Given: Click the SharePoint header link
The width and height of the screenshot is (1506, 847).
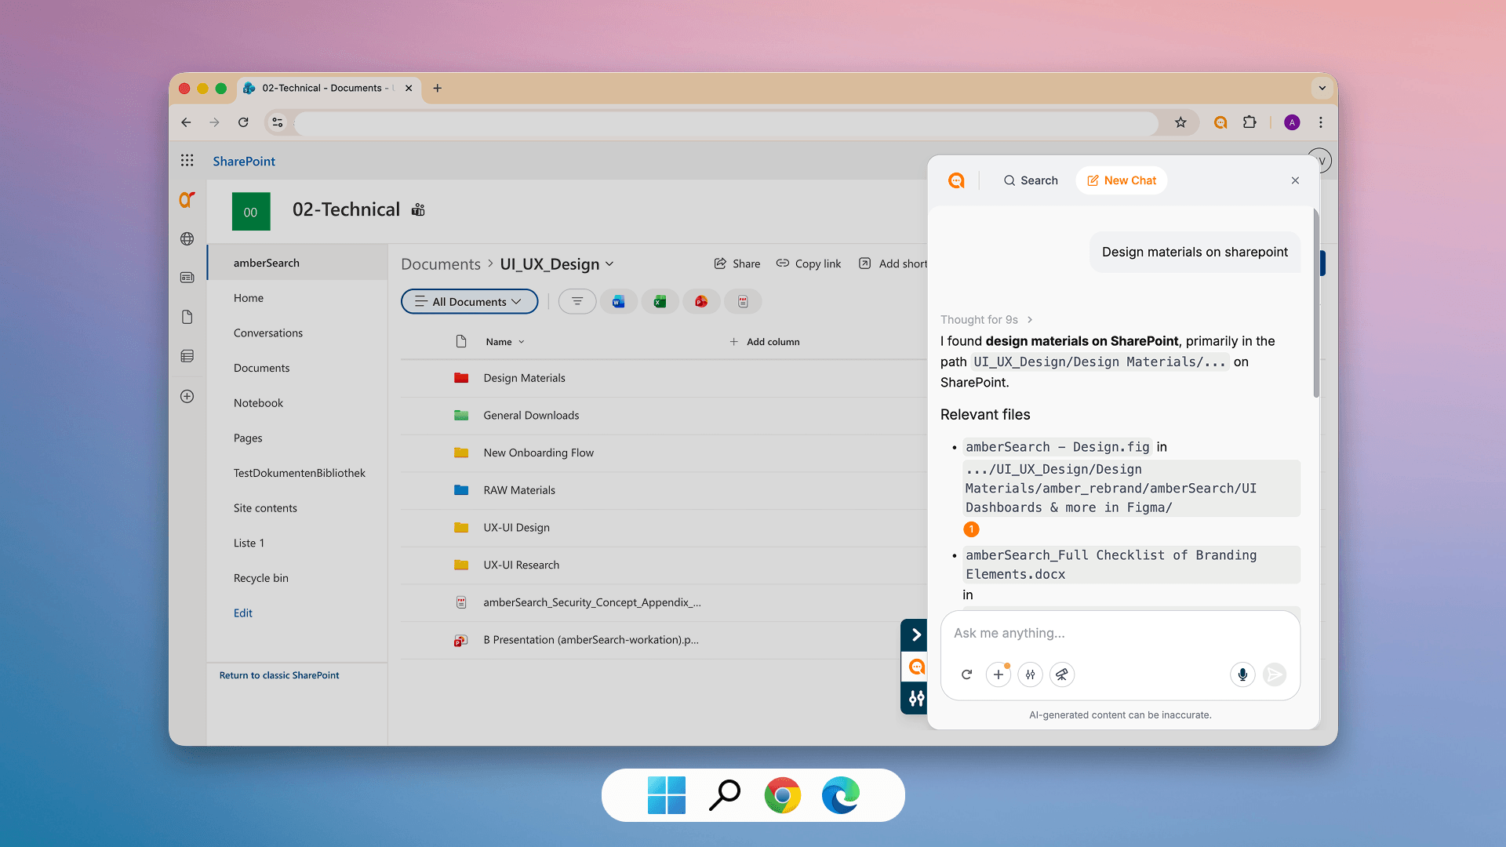Looking at the screenshot, I should (244, 161).
